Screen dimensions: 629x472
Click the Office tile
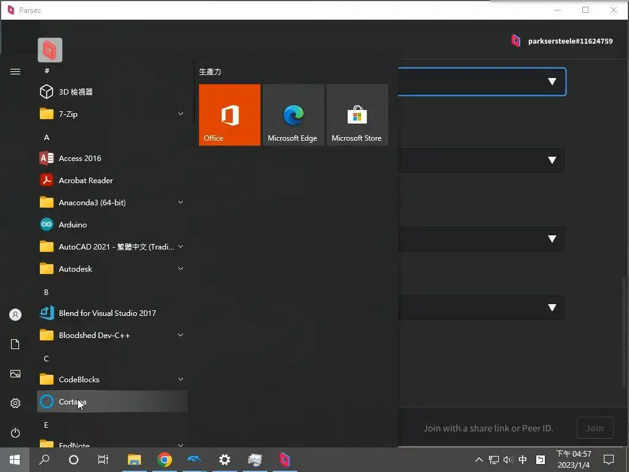click(x=230, y=115)
